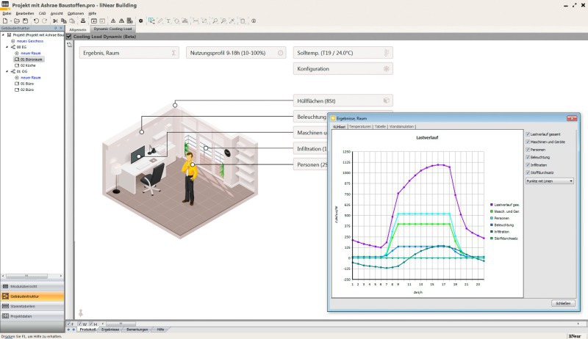Click the clock icon in Nutzungsprofil field
Screen dimensions: 588x339
[x=280, y=53]
